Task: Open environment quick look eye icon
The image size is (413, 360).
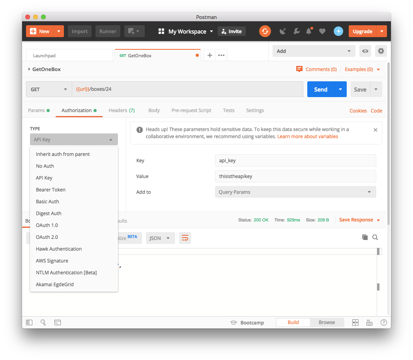Action: coord(365,51)
